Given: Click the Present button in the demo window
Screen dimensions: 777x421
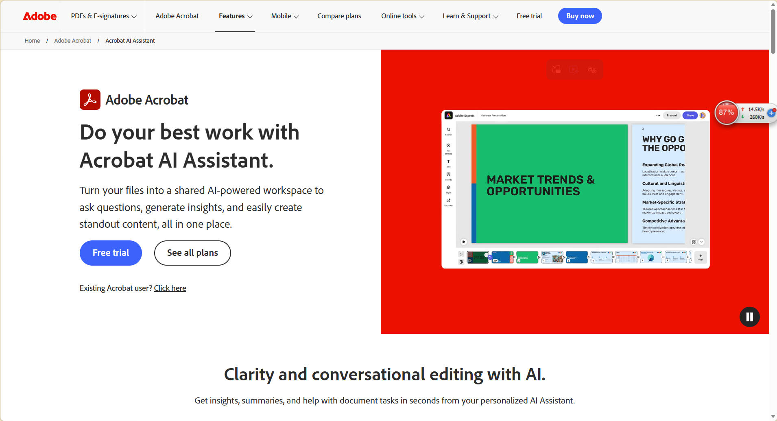Looking at the screenshot, I should coord(672,116).
